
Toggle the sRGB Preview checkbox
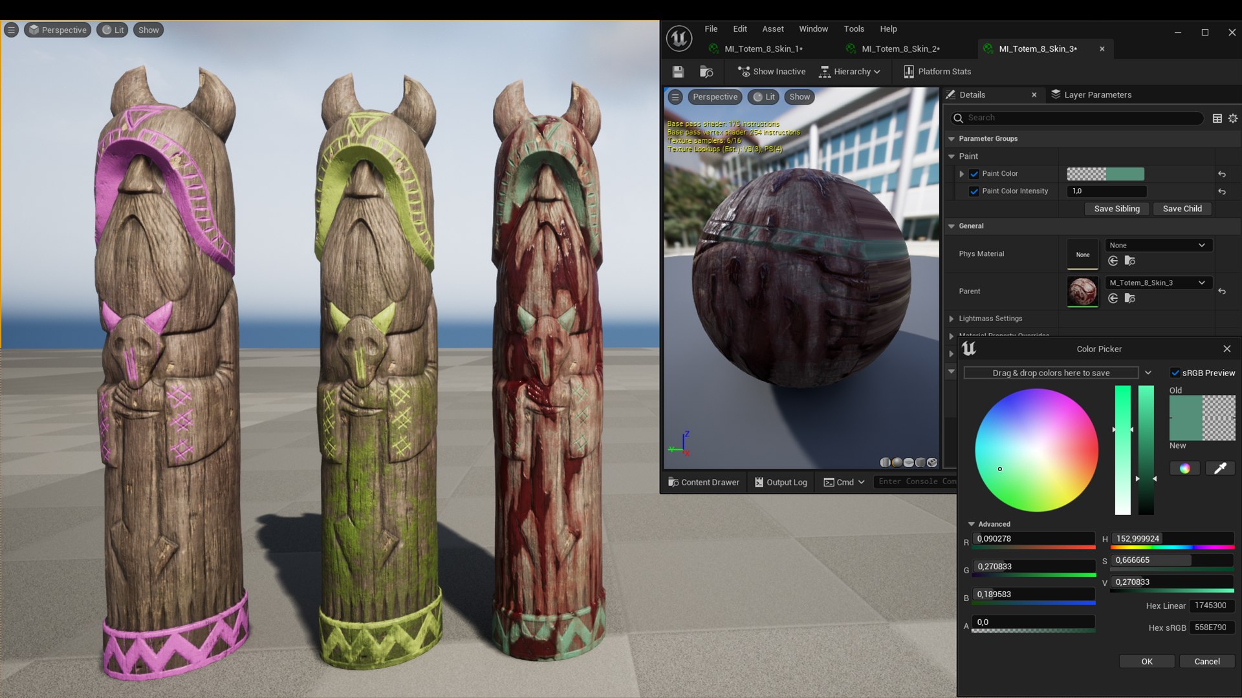[x=1175, y=373]
